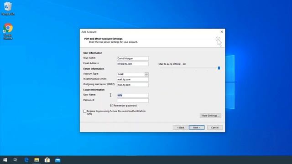
Task: Click the Outgoing mail server (SMTP) field
Action: click(133, 85)
